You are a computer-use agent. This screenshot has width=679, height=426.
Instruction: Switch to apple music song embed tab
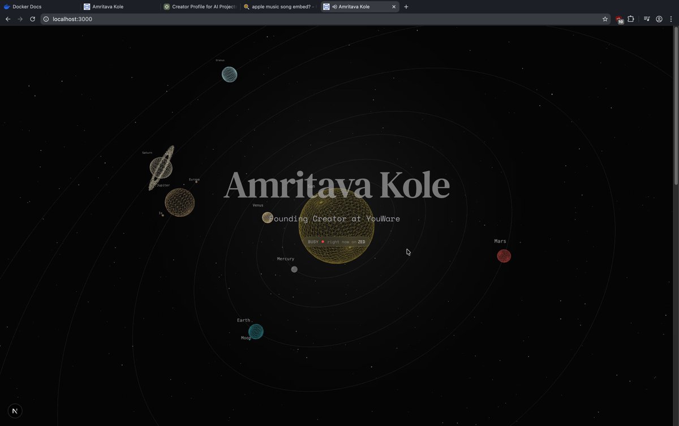pyautogui.click(x=279, y=7)
